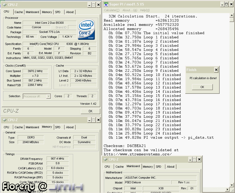Click the DRAM Frequency value 907.4 MHz
235x193 pixels.
[x=58, y=159]
